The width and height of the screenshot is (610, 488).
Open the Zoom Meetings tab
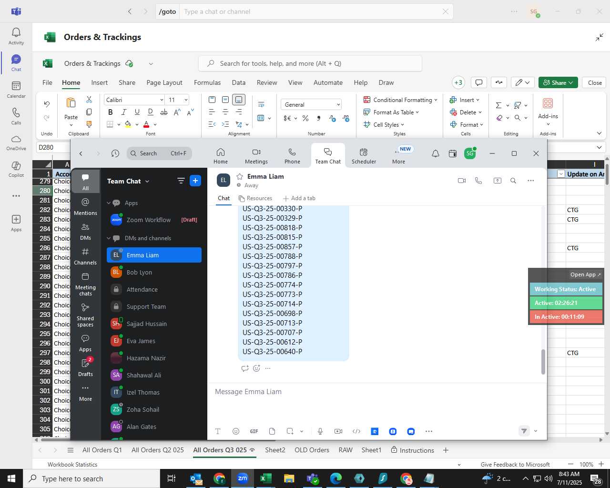coord(256,156)
